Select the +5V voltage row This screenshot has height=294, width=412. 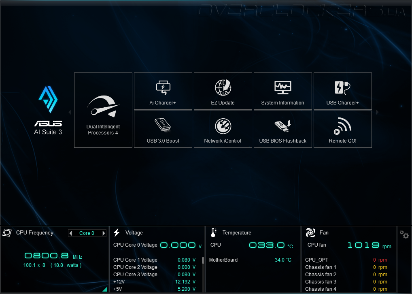(x=155, y=289)
